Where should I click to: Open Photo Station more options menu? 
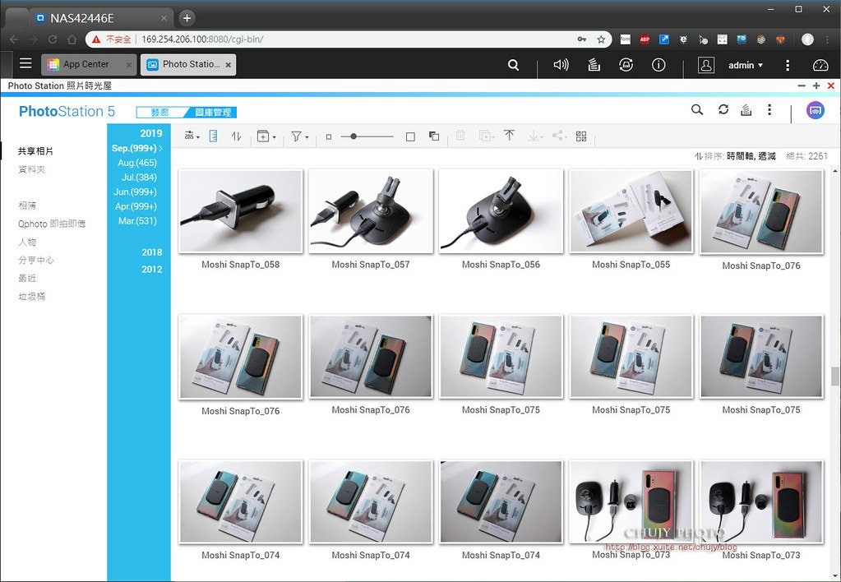click(x=769, y=109)
